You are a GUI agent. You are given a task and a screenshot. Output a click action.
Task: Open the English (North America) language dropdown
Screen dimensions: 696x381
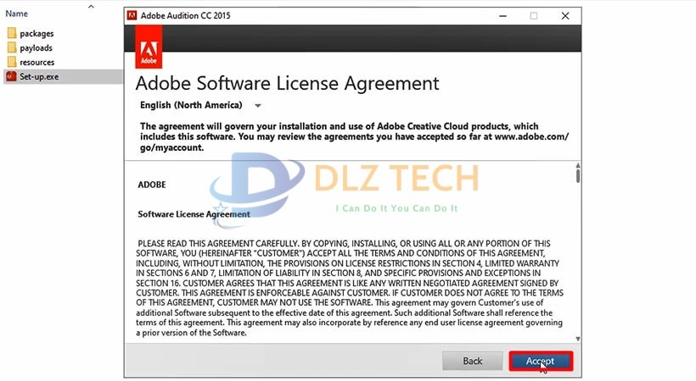coord(191,106)
